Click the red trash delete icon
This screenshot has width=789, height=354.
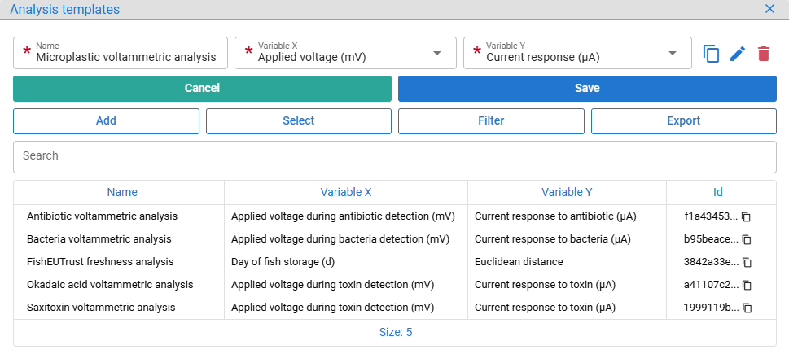(x=763, y=53)
